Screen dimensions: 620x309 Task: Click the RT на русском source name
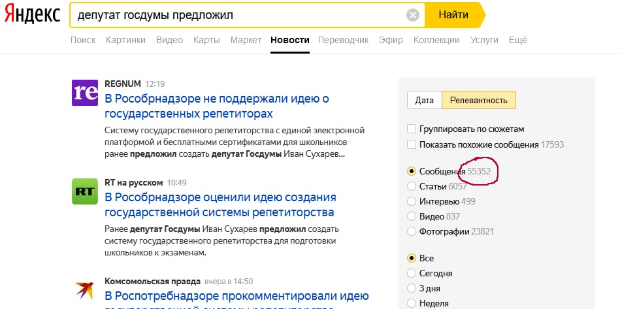pyautogui.click(x=134, y=182)
